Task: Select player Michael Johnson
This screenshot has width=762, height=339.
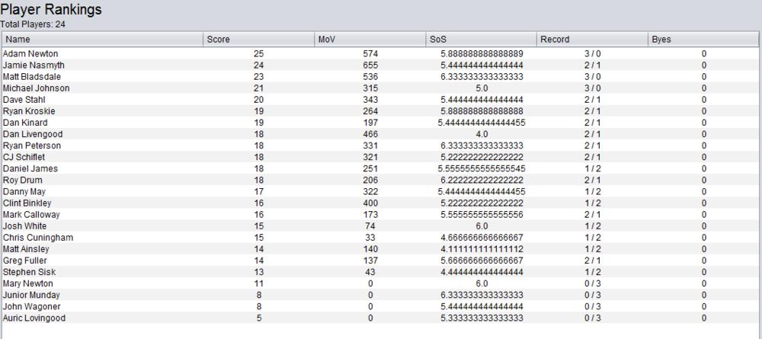Action: pos(36,88)
